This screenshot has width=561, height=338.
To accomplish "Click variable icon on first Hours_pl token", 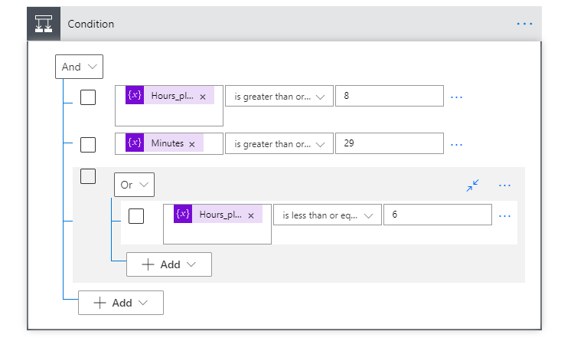I will pyautogui.click(x=135, y=95).
